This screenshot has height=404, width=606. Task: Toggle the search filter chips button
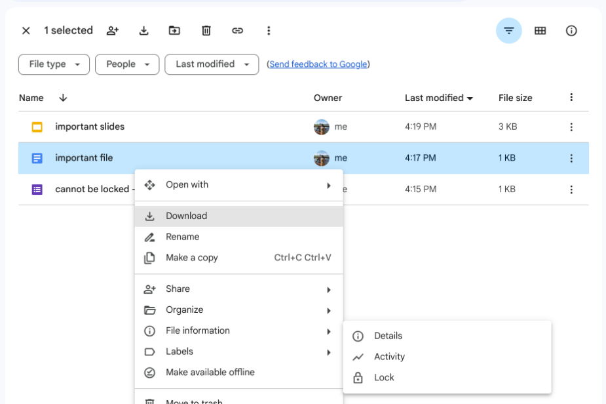coord(508,31)
